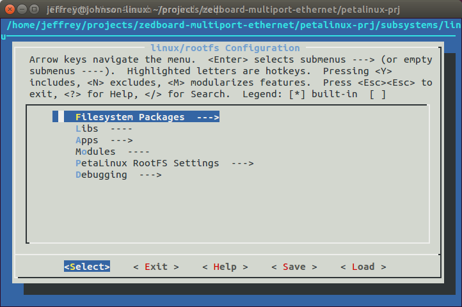Click the Save button

294,267
